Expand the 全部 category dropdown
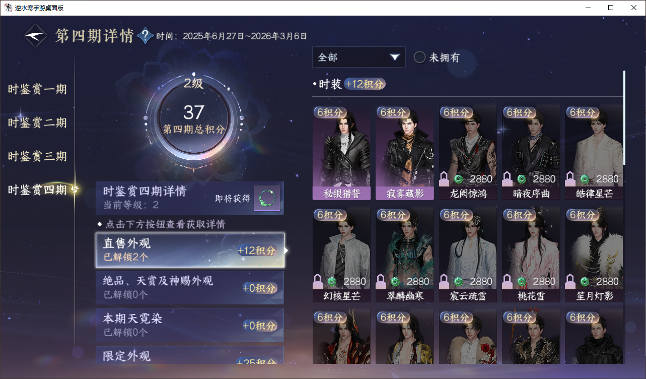 pos(358,57)
